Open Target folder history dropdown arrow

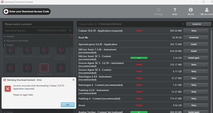pyautogui.click(x=183, y=24)
